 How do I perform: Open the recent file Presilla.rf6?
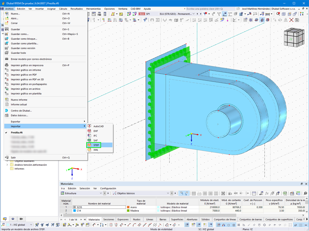[45, 133]
